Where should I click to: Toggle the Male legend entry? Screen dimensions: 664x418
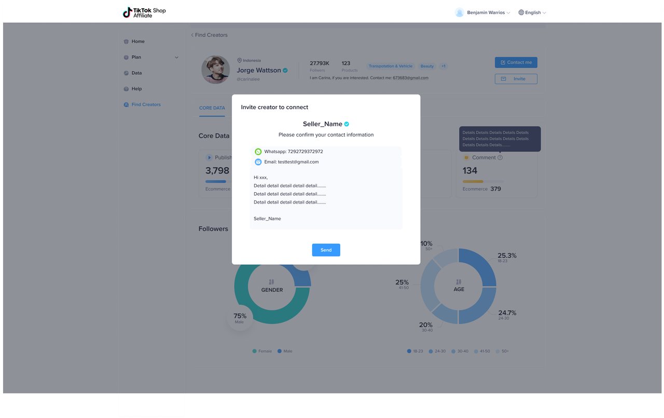point(285,351)
